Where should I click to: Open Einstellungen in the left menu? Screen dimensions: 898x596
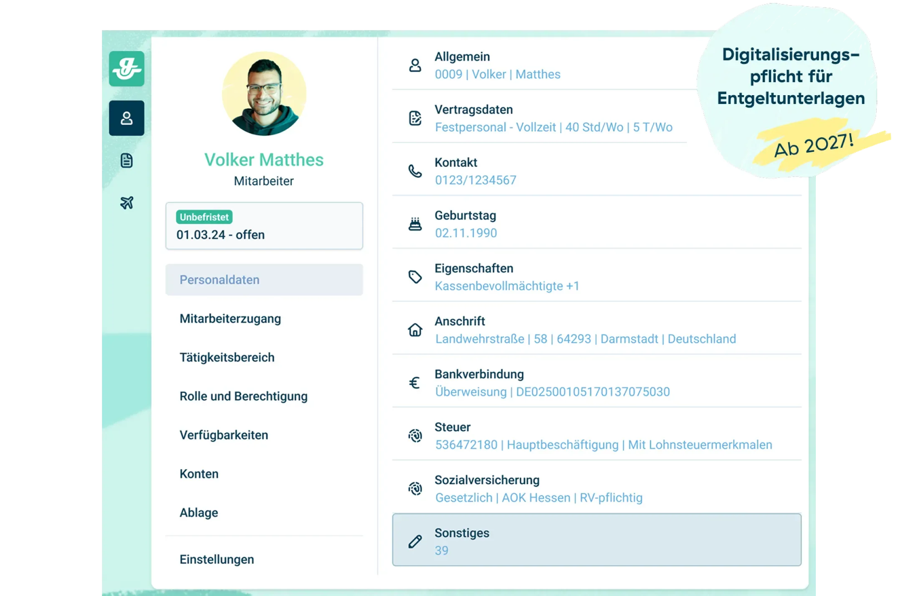pyautogui.click(x=217, y=559)
